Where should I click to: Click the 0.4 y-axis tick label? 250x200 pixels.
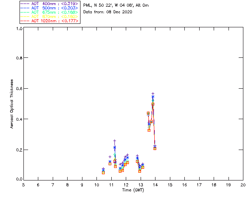(x=19, y=119)
